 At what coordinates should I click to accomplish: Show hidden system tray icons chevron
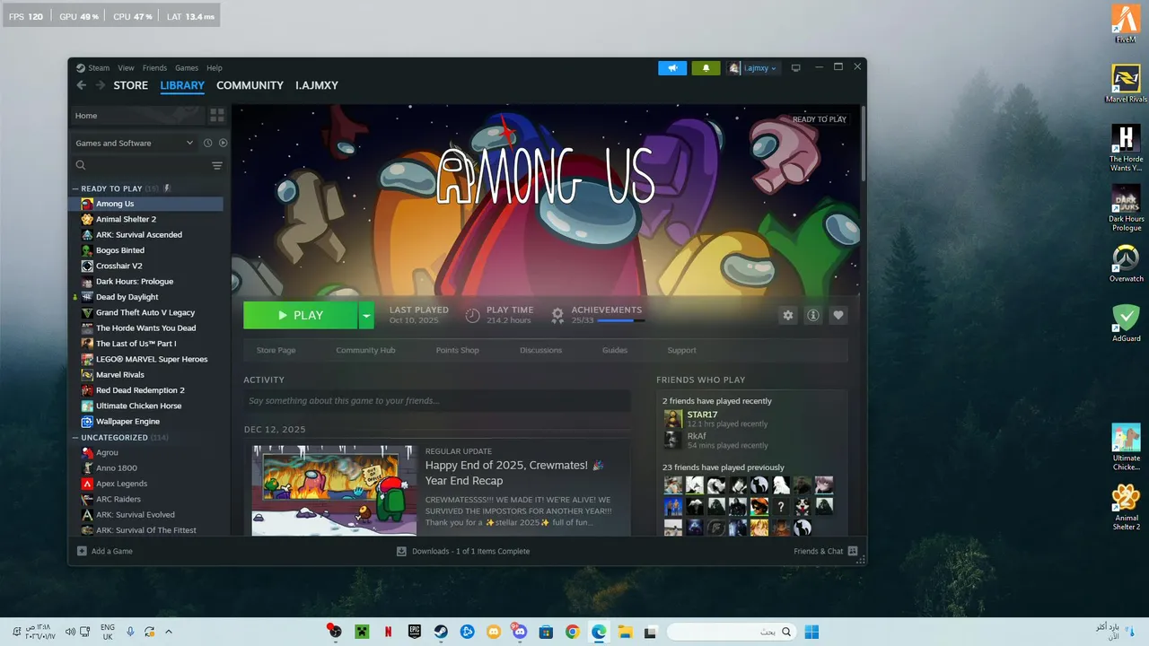[169, 632]
